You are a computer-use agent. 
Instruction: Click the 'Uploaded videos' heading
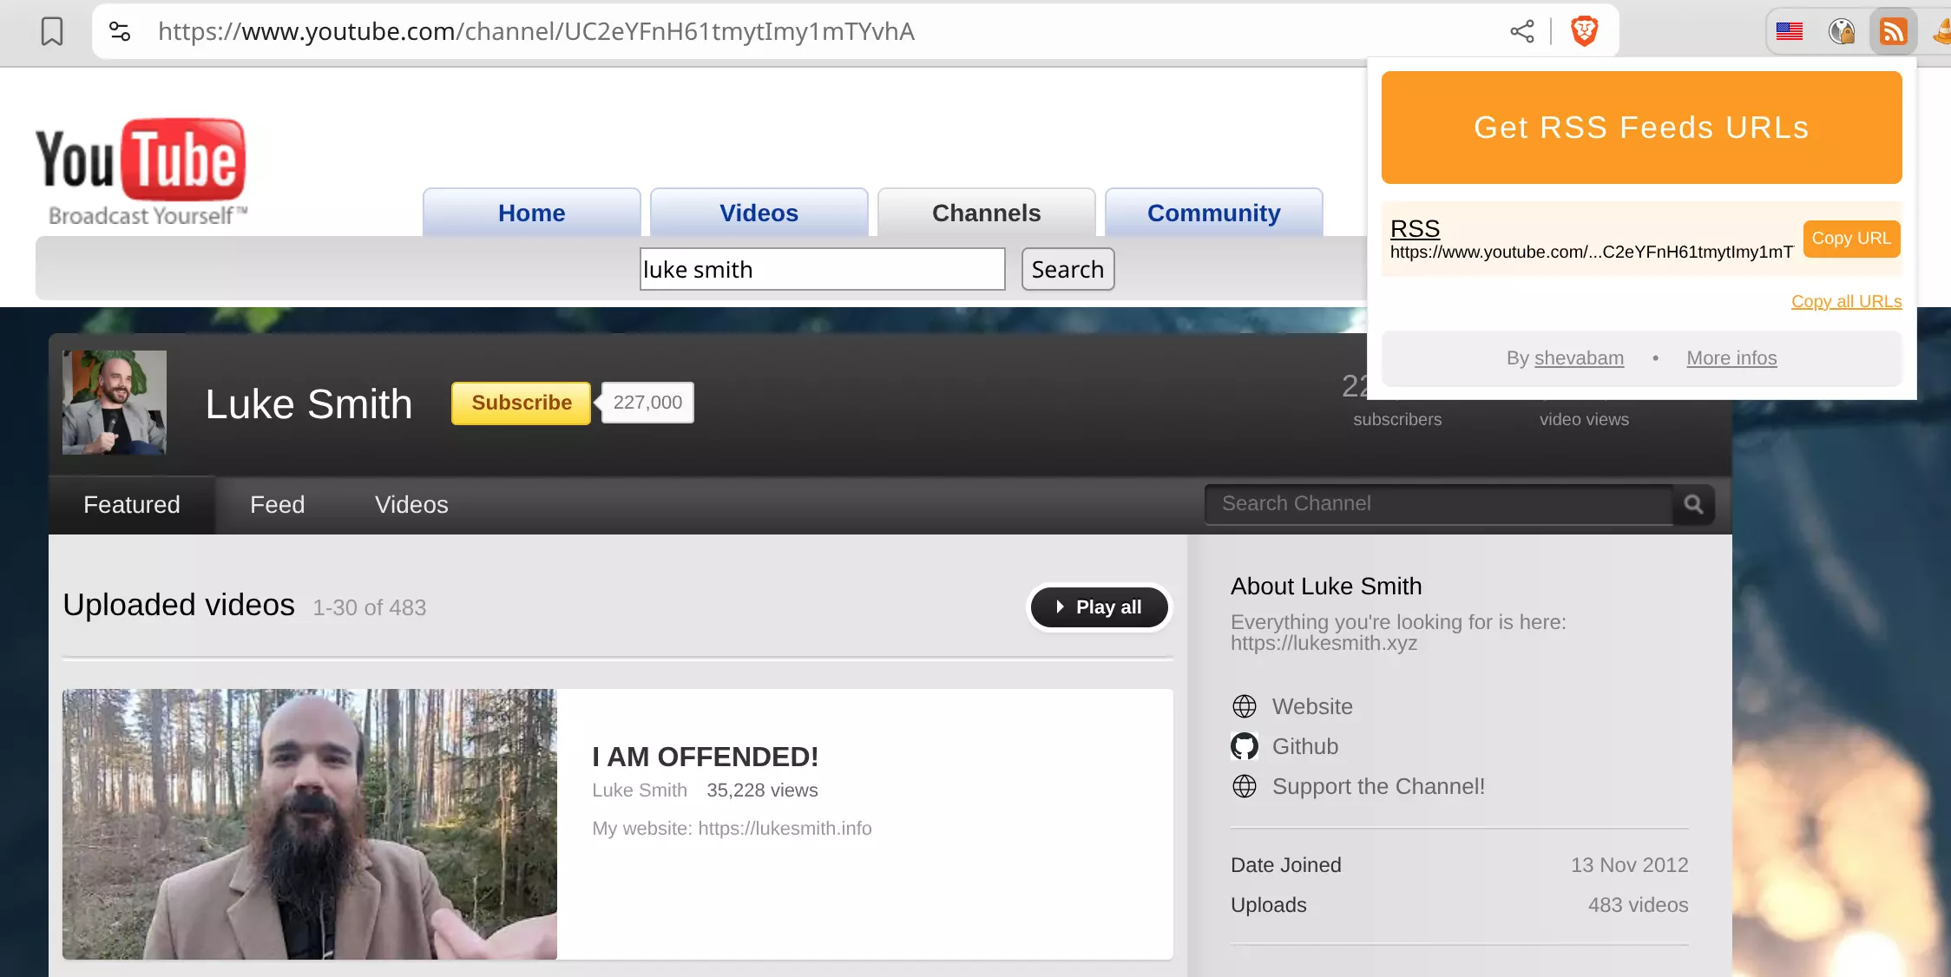[x=179, y=605]
